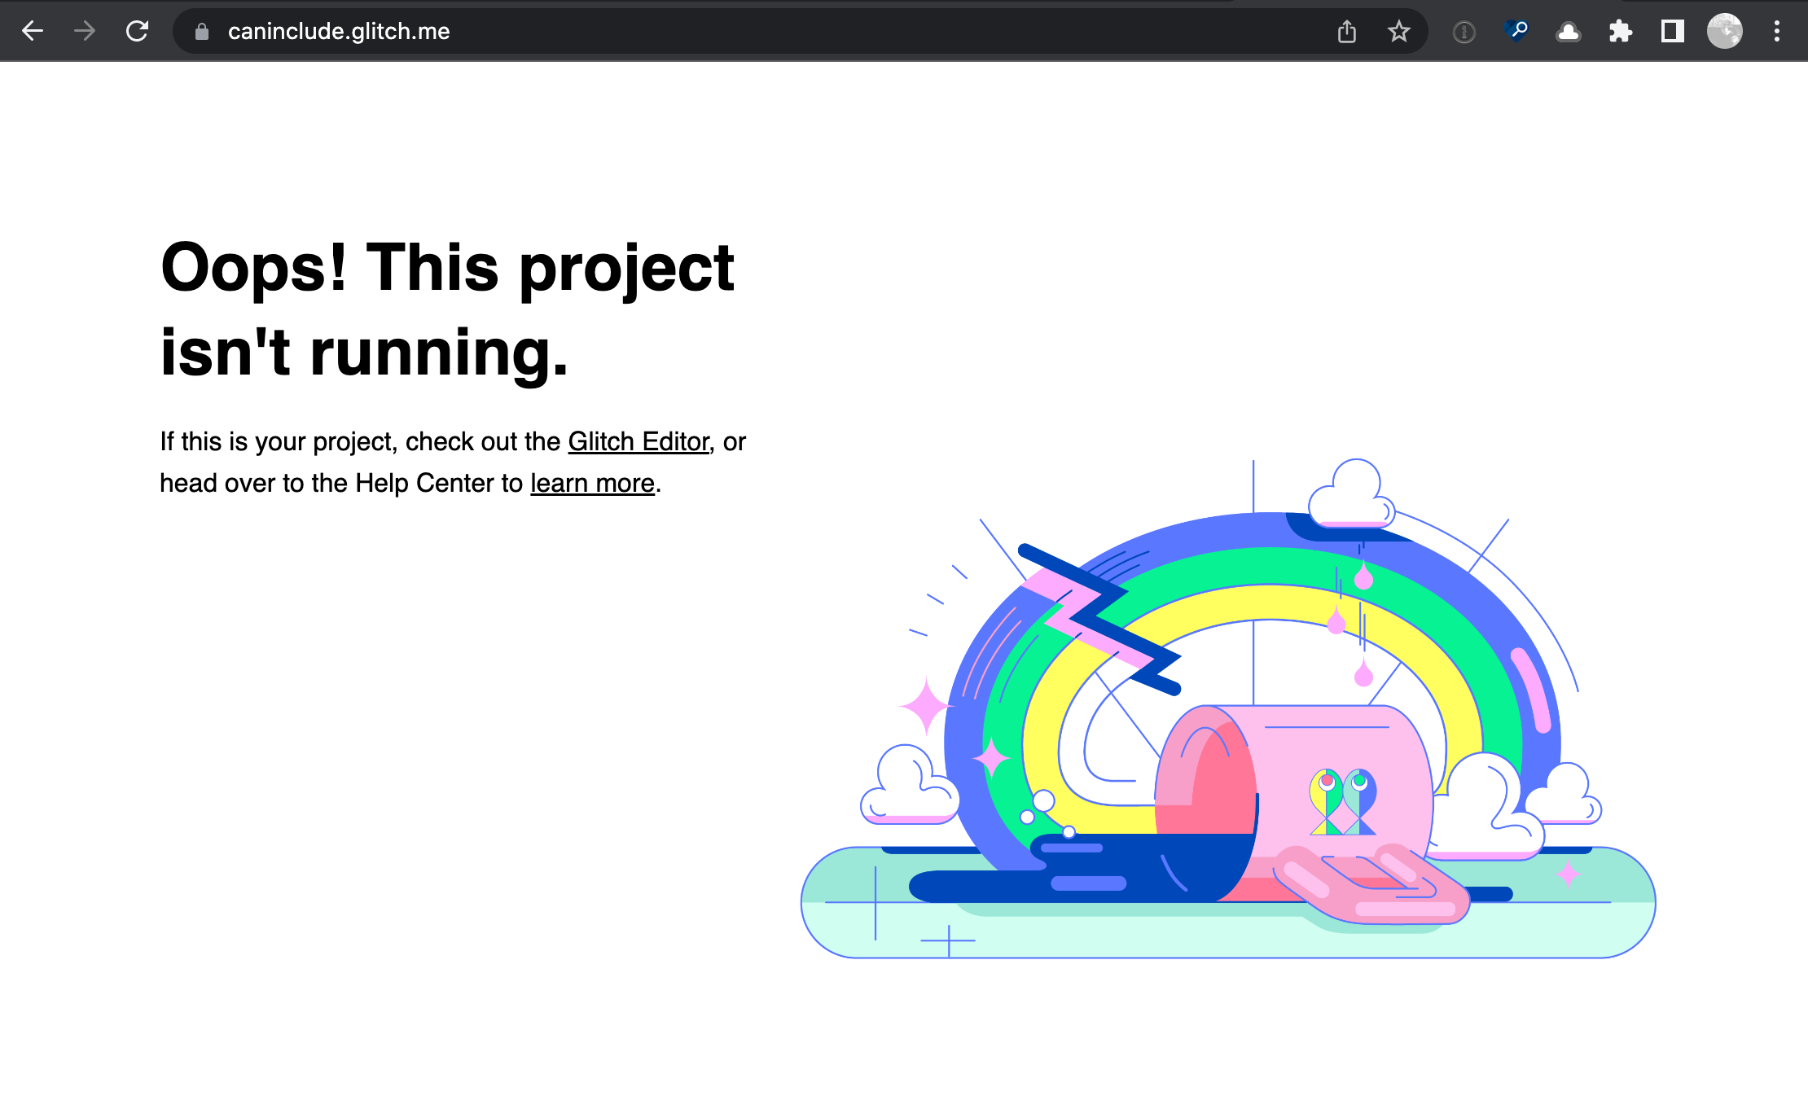Open the Extensions puzzle piece menu
The image size is (1808, 1109).
(1621, 32)
